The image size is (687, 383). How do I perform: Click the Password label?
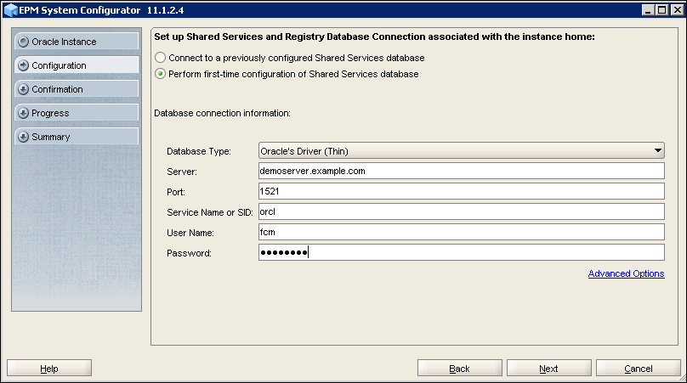click(x=189, y=253)
